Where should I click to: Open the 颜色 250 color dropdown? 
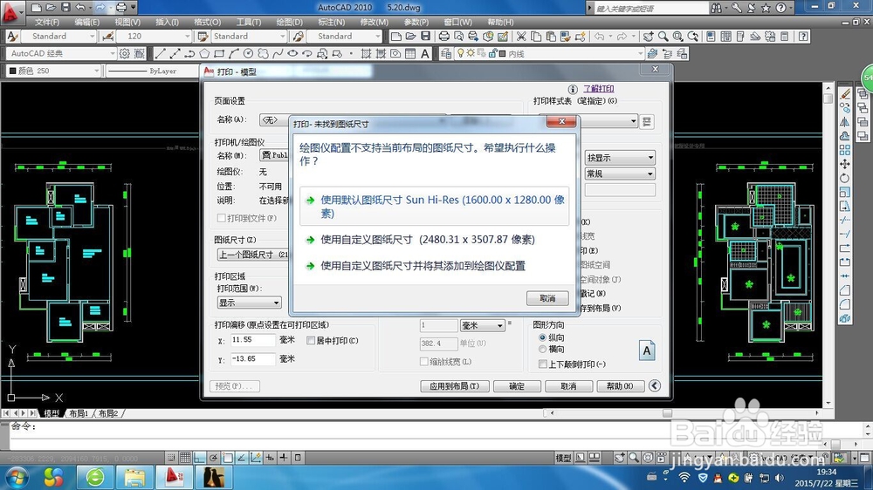pos(53,71)
